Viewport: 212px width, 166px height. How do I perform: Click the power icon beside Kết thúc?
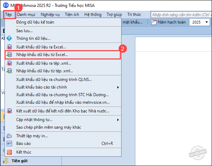click(x=9, y=152)
